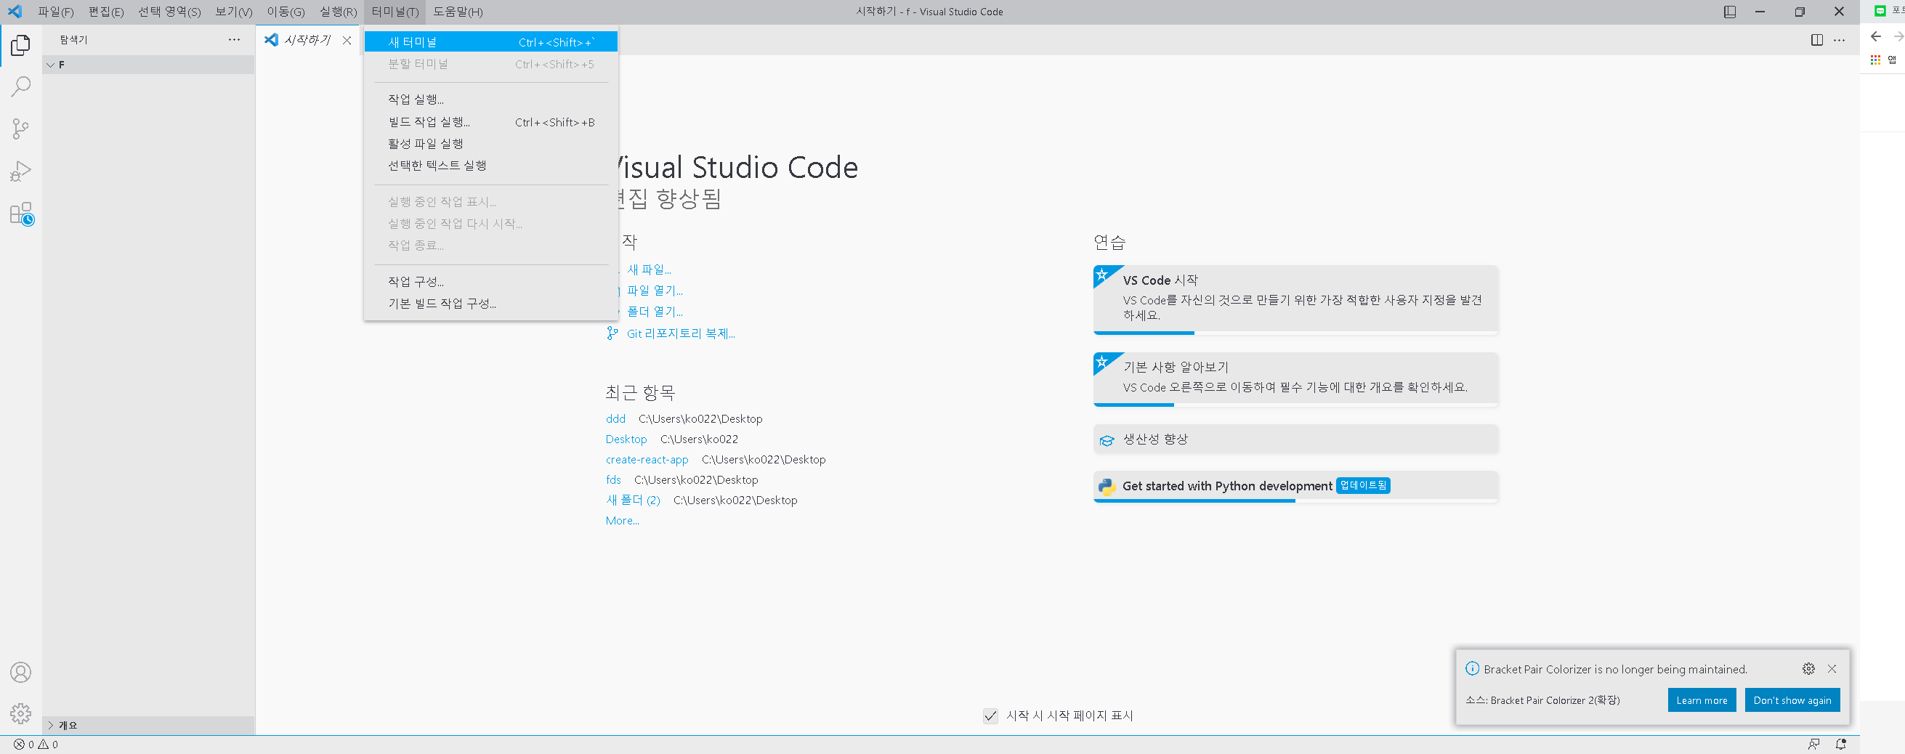Screen dimensions: 1905x754
Task: Open Get started with Python development card
Action: coord(1295,487)
